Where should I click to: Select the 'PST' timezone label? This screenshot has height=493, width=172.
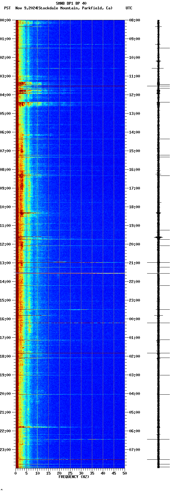7,8
